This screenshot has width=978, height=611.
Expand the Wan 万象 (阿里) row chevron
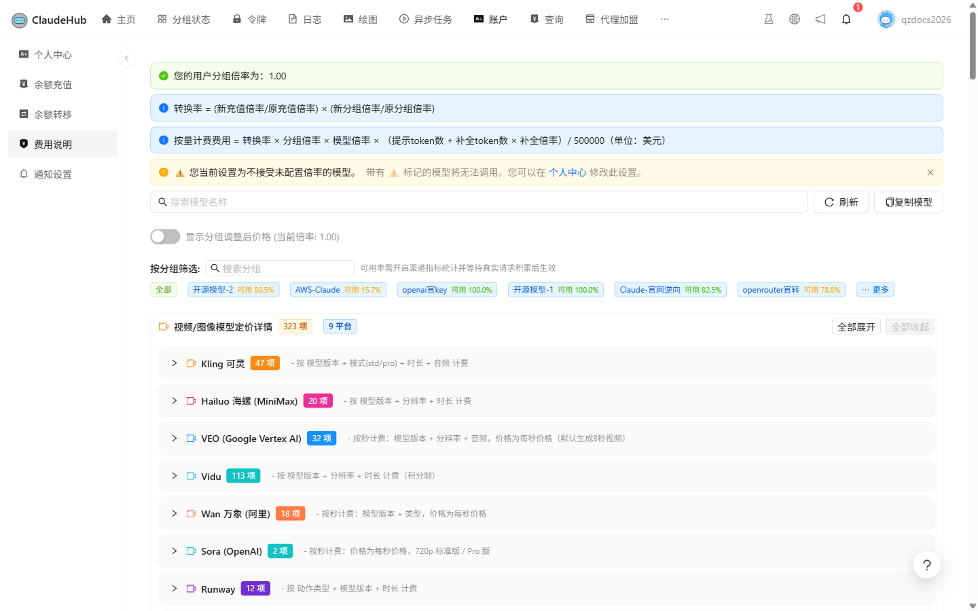click(175, 513)
